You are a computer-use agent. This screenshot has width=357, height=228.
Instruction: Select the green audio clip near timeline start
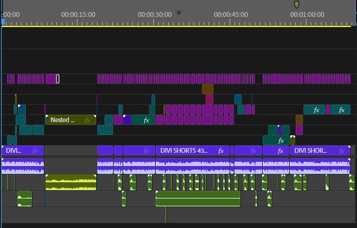(x=25, y=199)
